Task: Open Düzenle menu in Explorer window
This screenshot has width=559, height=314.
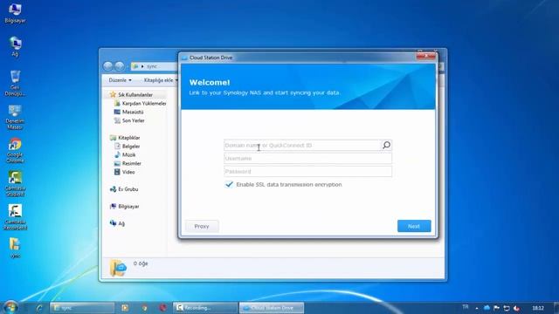Action: tap(121, 80)
